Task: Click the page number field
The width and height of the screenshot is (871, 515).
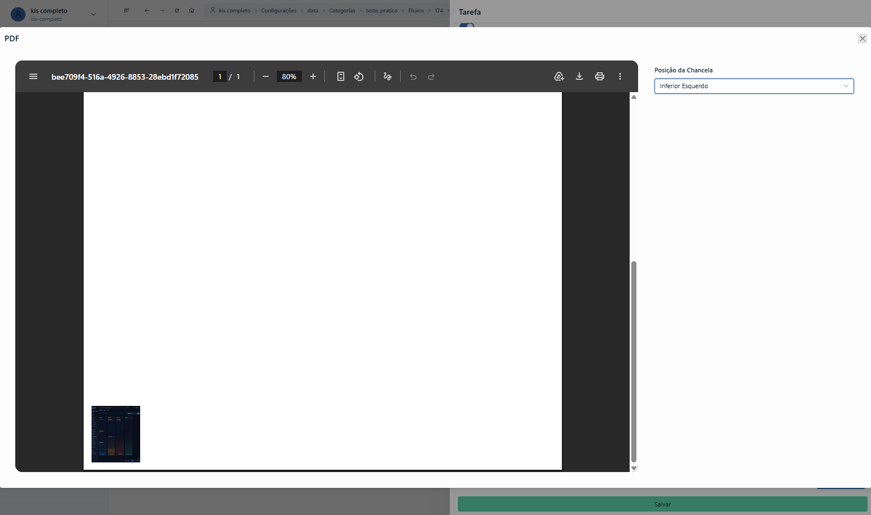Action: click(220, 76)
